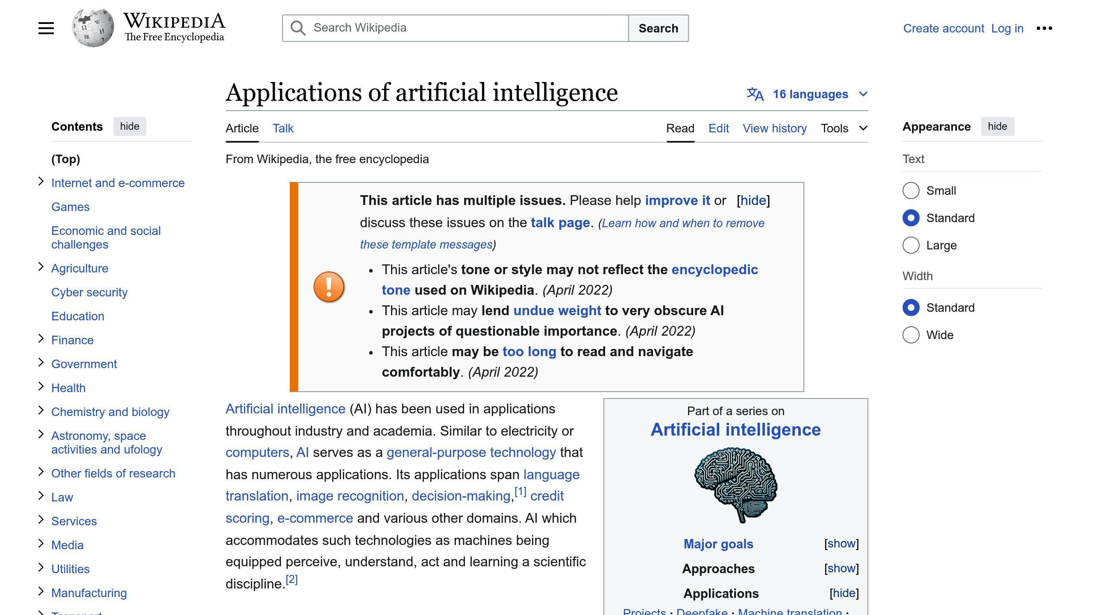The width and height of the screenshot is (1094, 615).
Task: Click the Log in link
Action: tap(1007, 28)
